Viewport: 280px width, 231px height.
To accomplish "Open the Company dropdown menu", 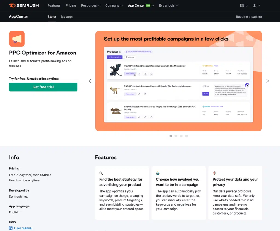I will 114,5.
